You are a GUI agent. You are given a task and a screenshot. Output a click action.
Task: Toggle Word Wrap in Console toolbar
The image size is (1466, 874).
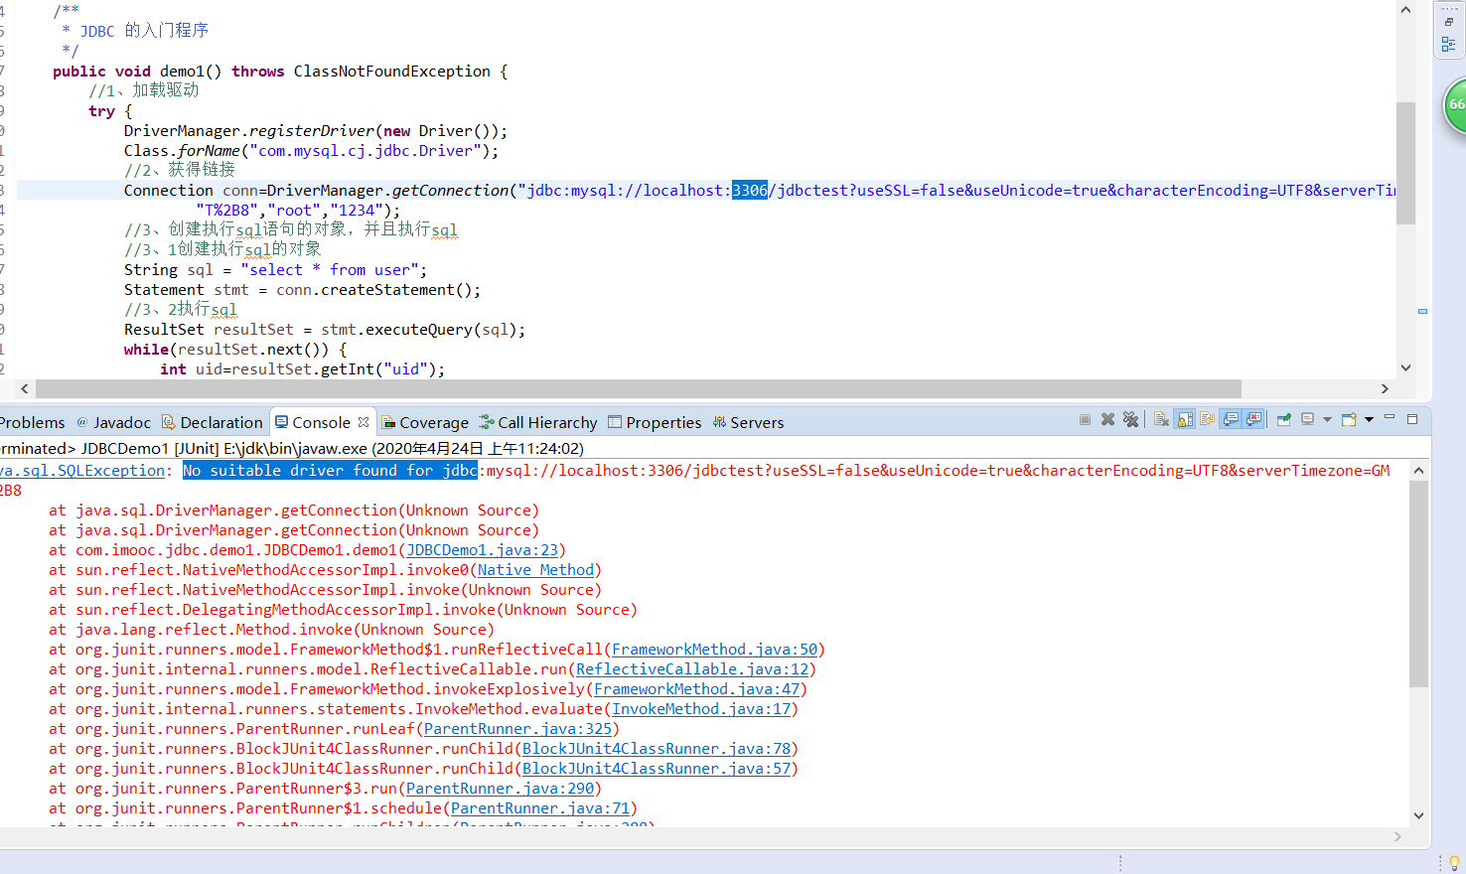1208,419
